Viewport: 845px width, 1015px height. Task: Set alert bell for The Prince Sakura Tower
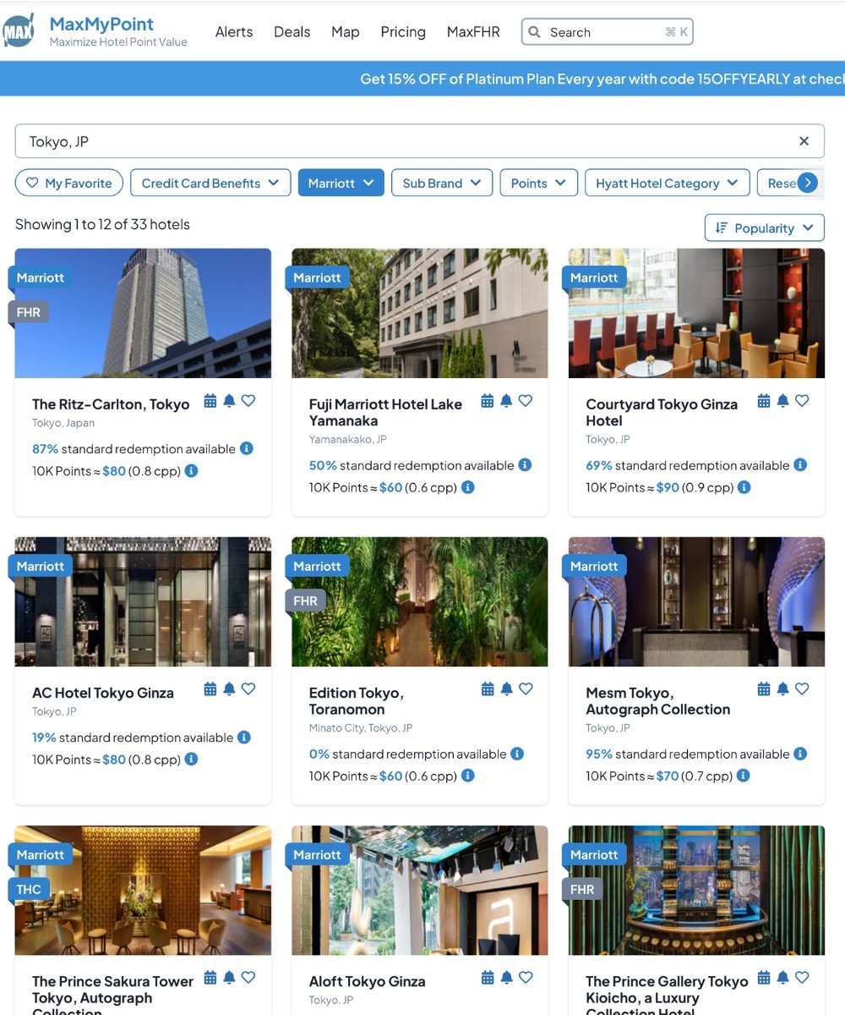point(229,978)
